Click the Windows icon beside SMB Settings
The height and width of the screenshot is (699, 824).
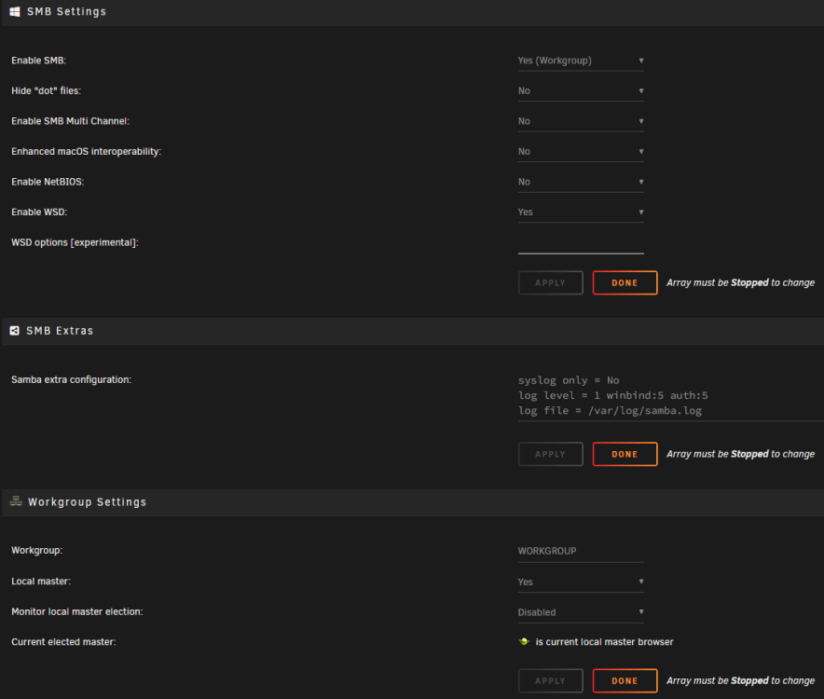pos(15,11)
